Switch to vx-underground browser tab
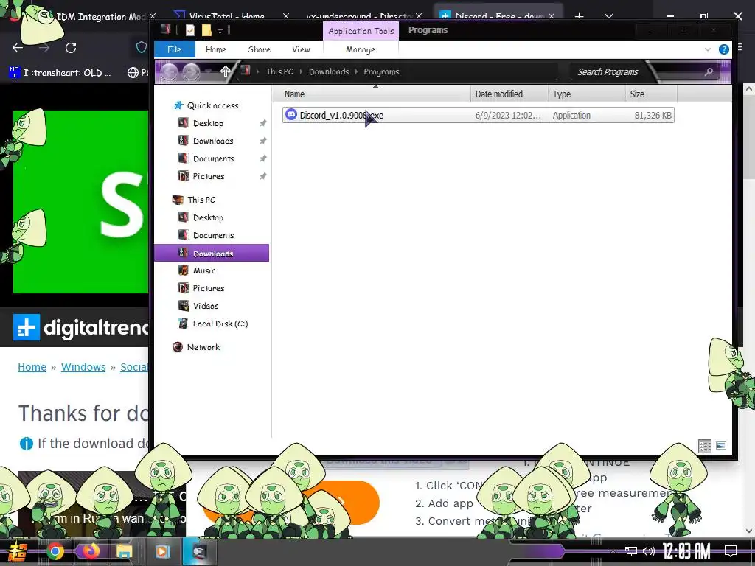755x566 pixels. pos(359,16)
